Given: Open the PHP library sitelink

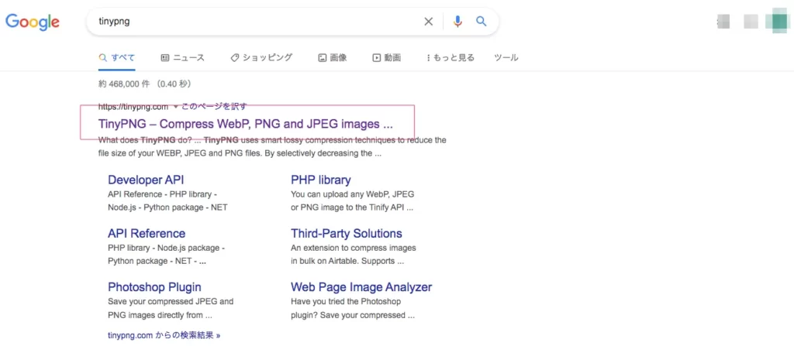Looking at the screenshot, I should pyautogui.click(x=320, y=180).
